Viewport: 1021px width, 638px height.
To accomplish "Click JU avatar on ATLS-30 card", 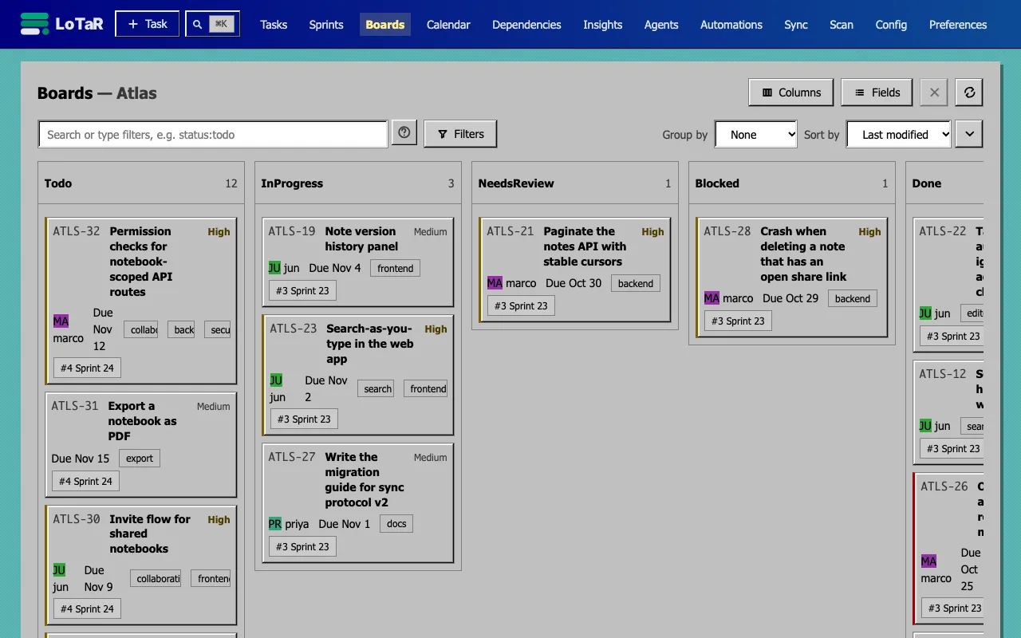I will tap(59, 570).
